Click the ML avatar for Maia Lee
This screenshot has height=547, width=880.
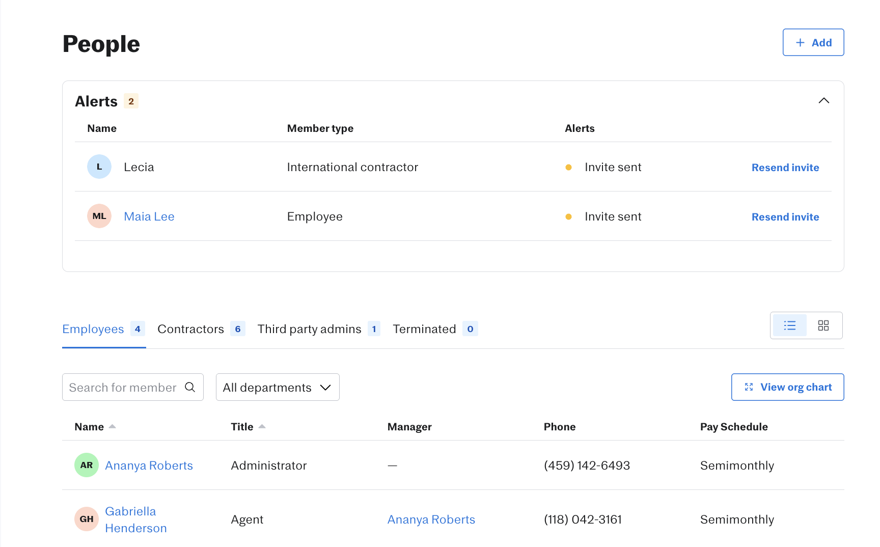point(99,216)
